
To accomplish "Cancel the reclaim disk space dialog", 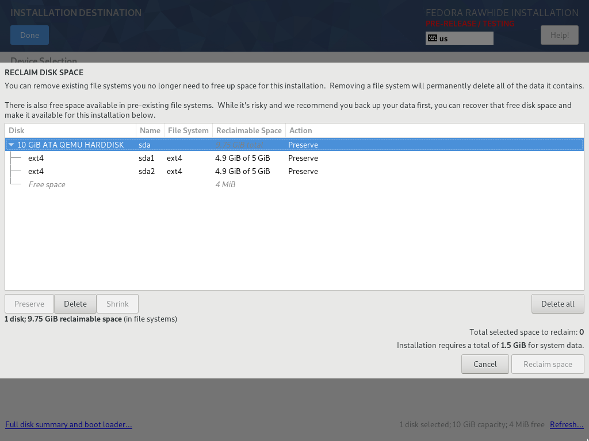I will pos(485,364).
